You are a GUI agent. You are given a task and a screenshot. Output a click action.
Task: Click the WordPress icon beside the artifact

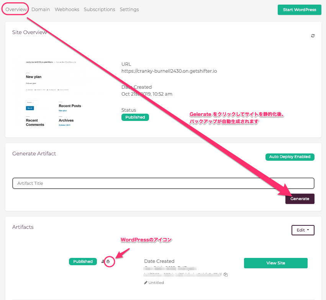(108, 262)
